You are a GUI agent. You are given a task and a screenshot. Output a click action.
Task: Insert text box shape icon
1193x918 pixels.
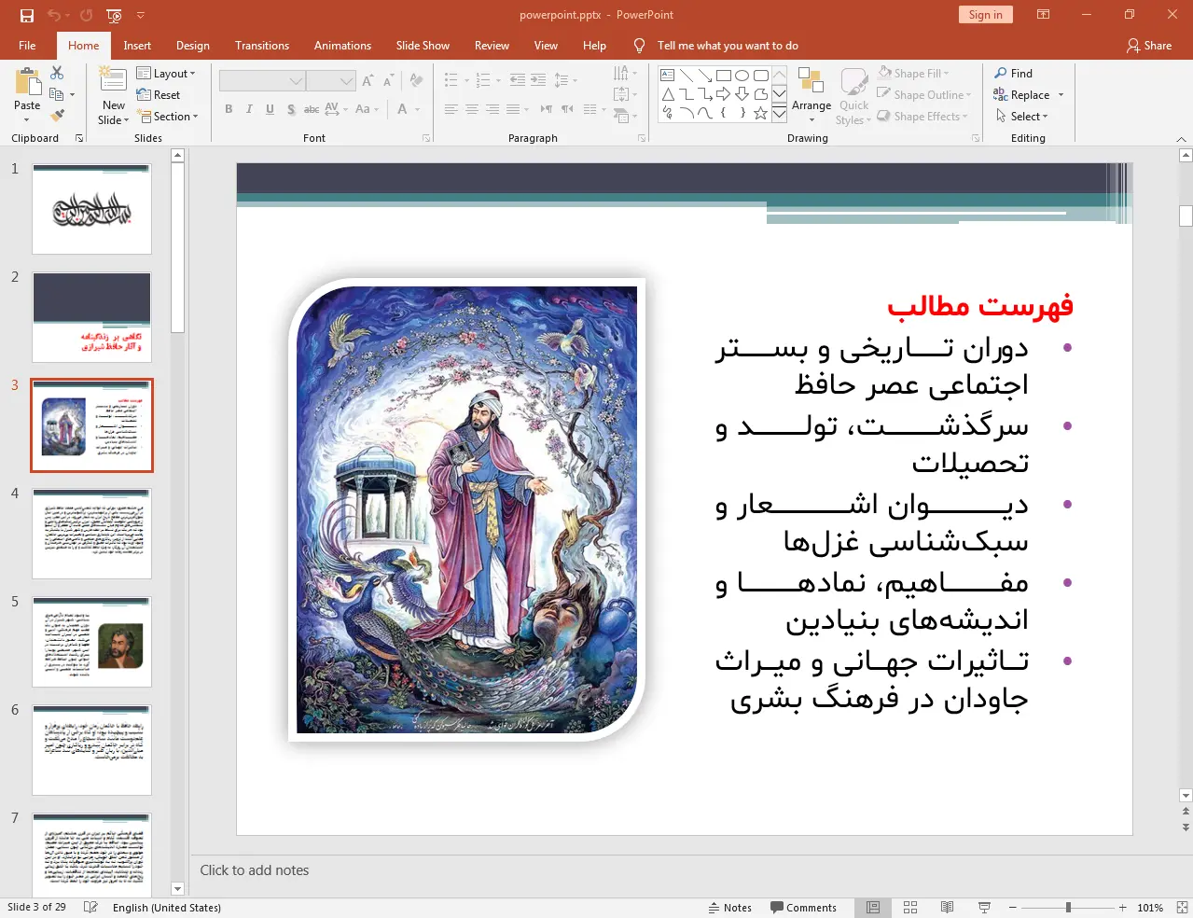click(x=668, y=76)
